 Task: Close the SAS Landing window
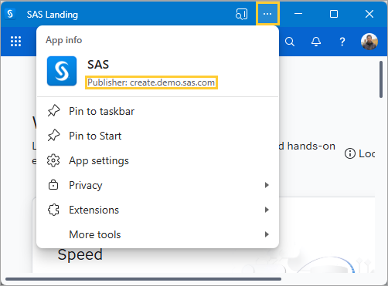tap(369, 14)
